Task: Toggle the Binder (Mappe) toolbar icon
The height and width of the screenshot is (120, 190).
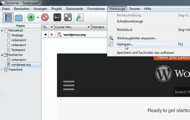Action: click(8, 17)
